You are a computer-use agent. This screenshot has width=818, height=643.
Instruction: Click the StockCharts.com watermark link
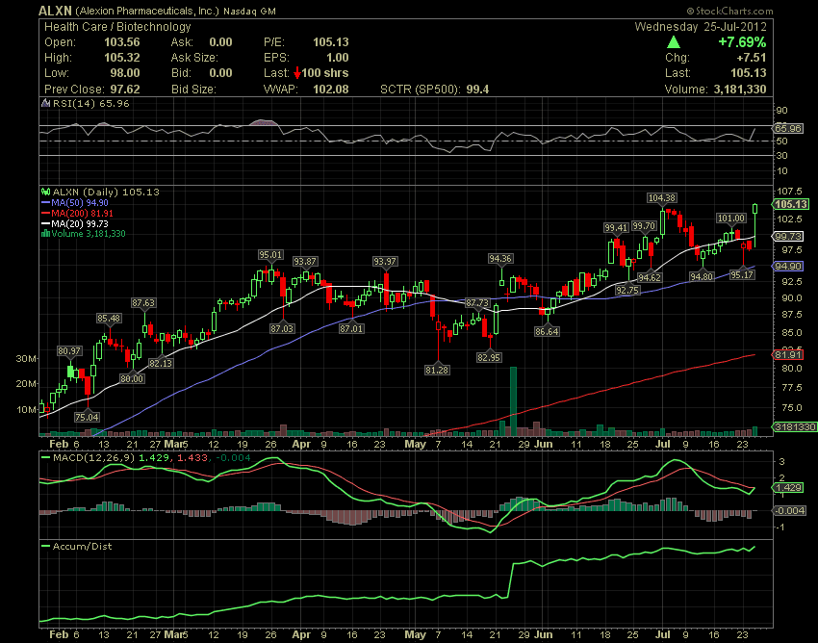pos(729,11)
